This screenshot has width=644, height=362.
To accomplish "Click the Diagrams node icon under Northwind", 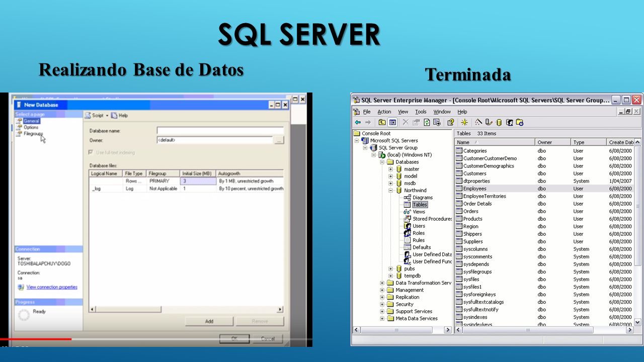I will click(408, 198).
